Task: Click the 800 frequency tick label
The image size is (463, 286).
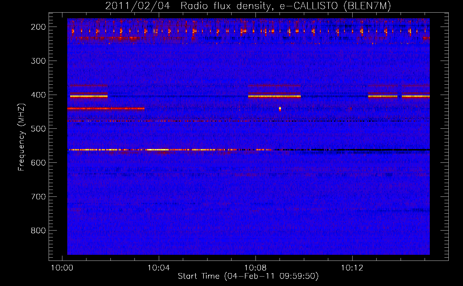Action: click(38, 231)
